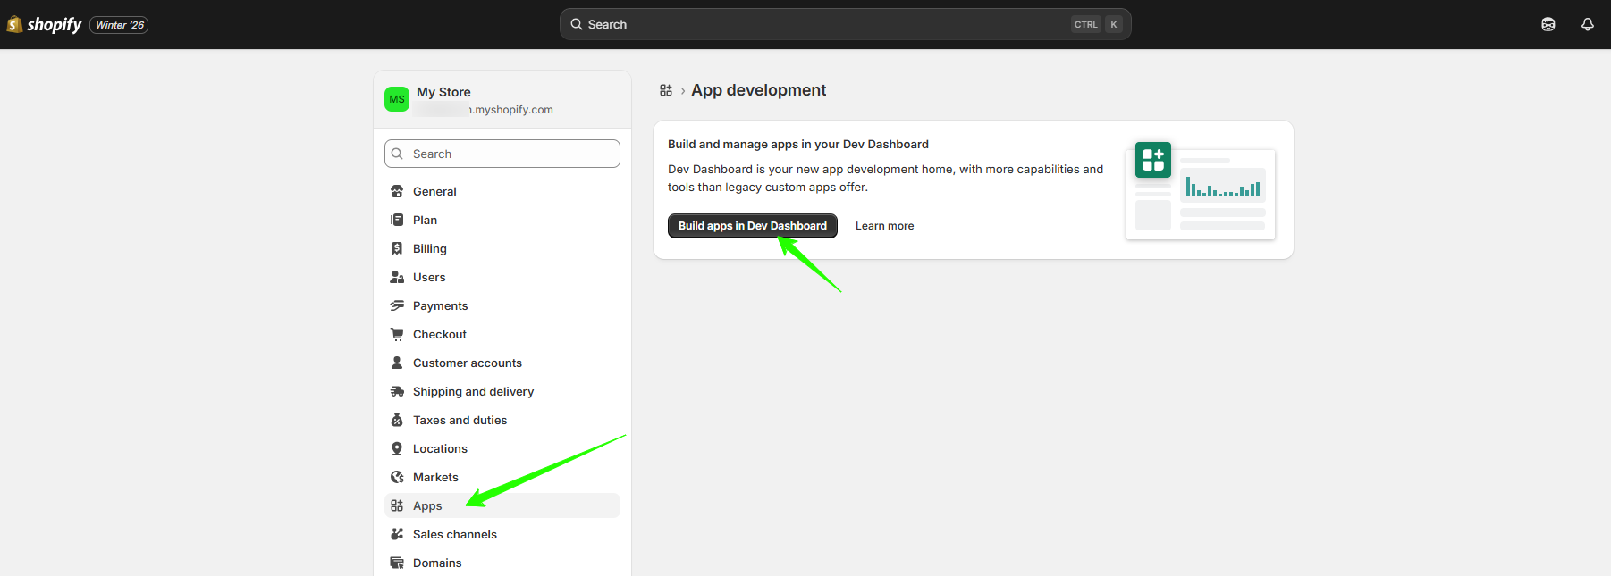Click the MS store avatar
Viewport: 1611px width, 576px height.
click(x=397, y=99)
